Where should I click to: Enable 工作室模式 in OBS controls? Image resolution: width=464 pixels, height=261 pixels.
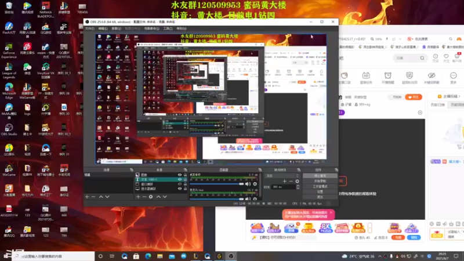coord(320,186)
